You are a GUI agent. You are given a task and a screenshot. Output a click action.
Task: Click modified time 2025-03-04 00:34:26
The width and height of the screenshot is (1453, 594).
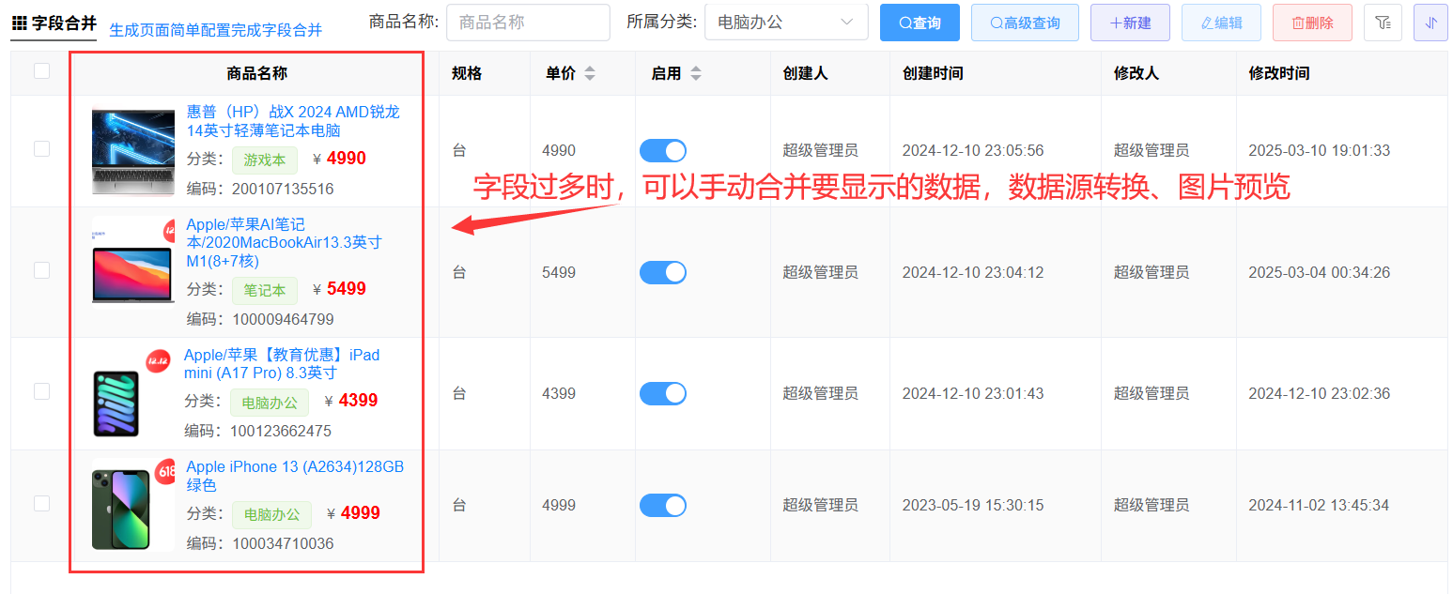[1320, 272]
